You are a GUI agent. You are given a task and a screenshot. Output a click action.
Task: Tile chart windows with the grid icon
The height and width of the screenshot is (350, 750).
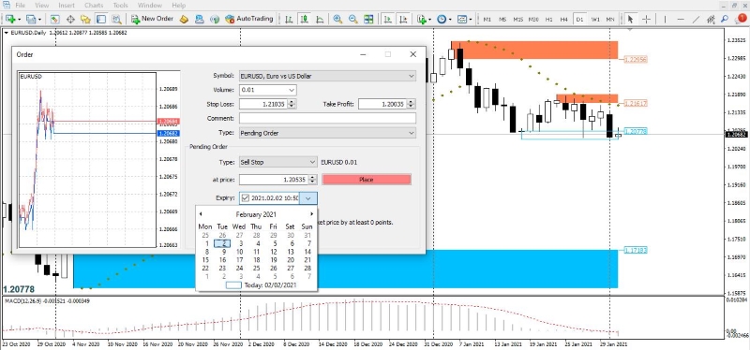point(368,19)
